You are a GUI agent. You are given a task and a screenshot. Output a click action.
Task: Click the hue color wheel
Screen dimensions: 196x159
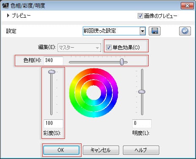tap(94, 93)
